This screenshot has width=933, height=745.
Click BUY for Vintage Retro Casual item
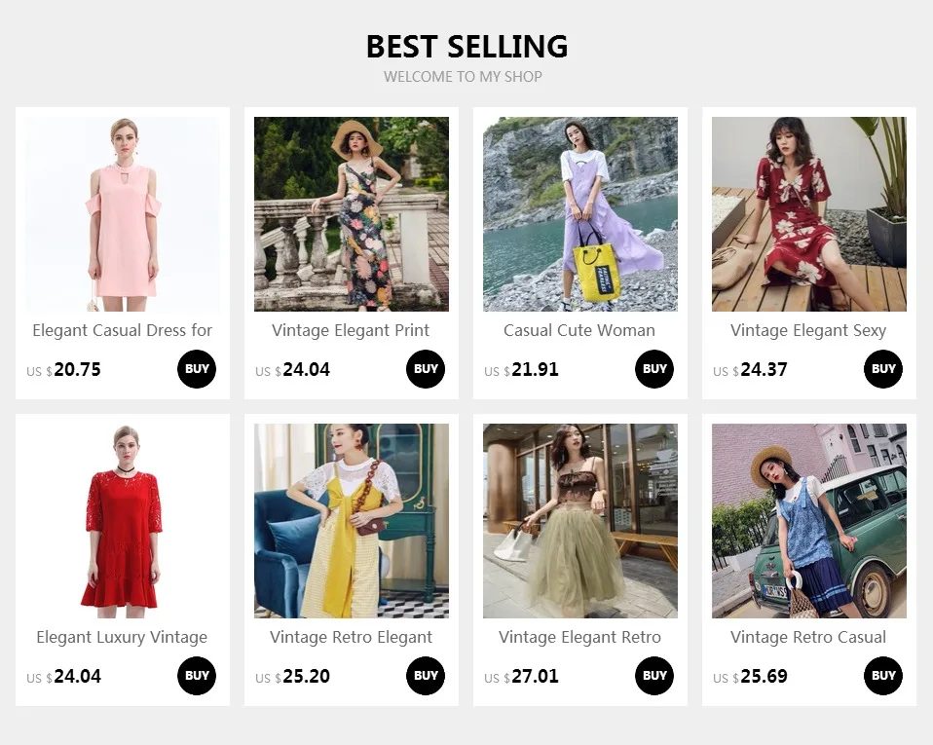[883, 676]
